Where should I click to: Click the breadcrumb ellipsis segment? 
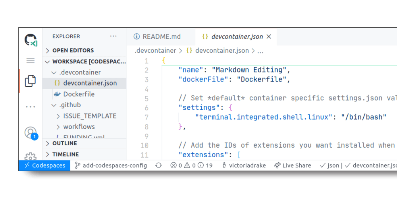click(x=260, y=51)
